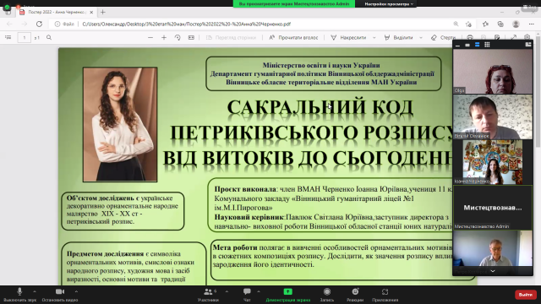This screenshot has height=304, width=541.
Task: Click the PDF page number field
Action: pyautogui.click(x=25, y=37)
